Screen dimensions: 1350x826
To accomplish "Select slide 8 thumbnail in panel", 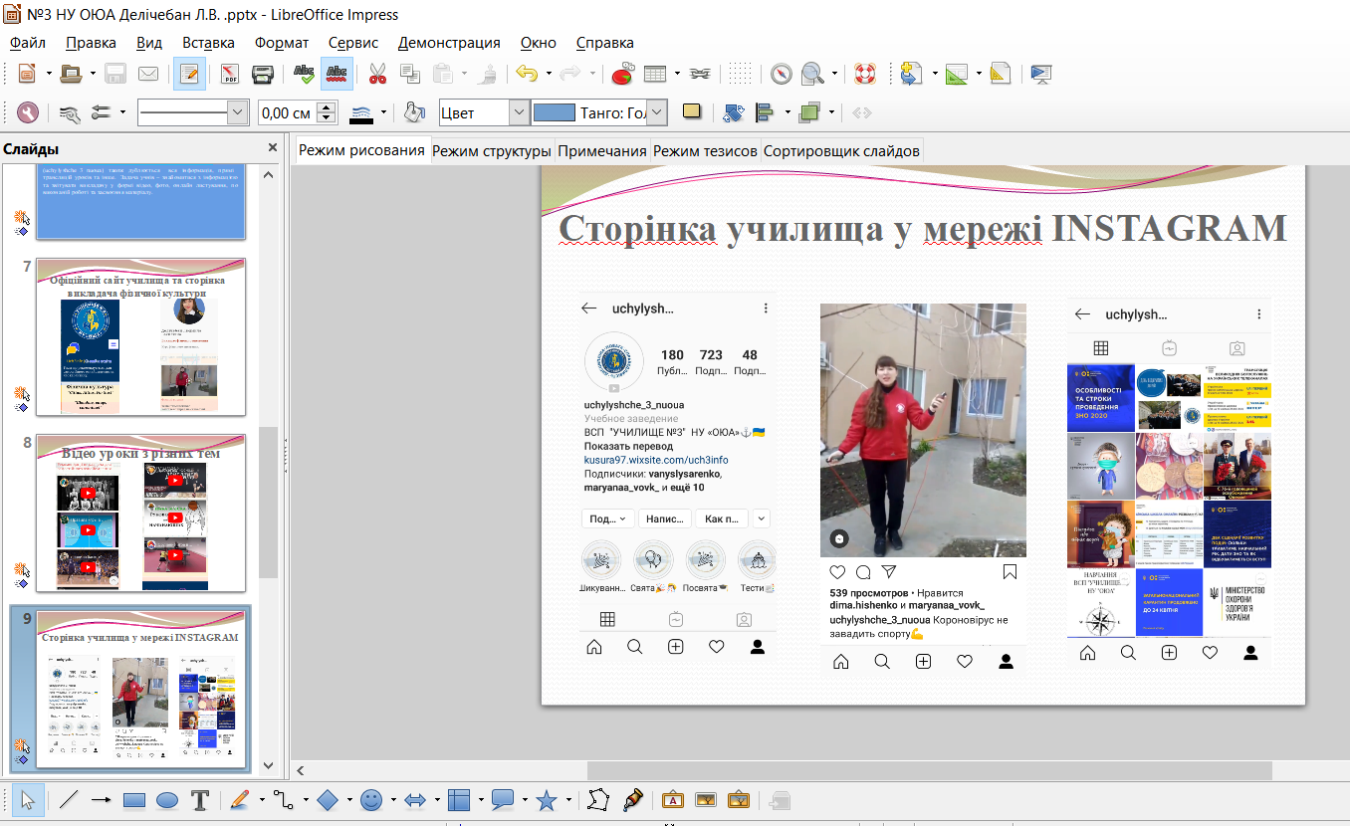I will tap(140, 513).
